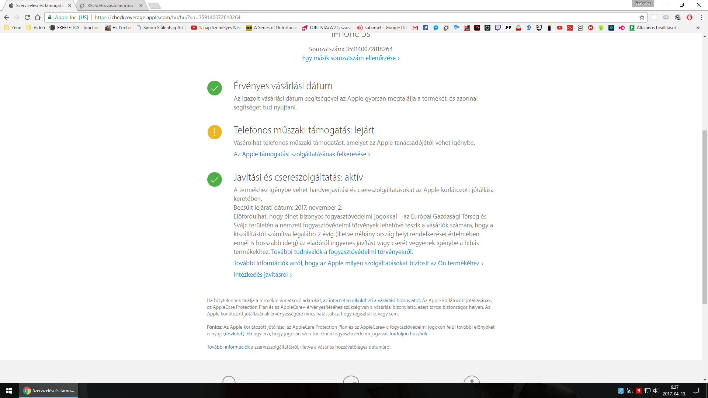
Task: Click the Intel graphics tray icon
Action: [x=621, y=391]
